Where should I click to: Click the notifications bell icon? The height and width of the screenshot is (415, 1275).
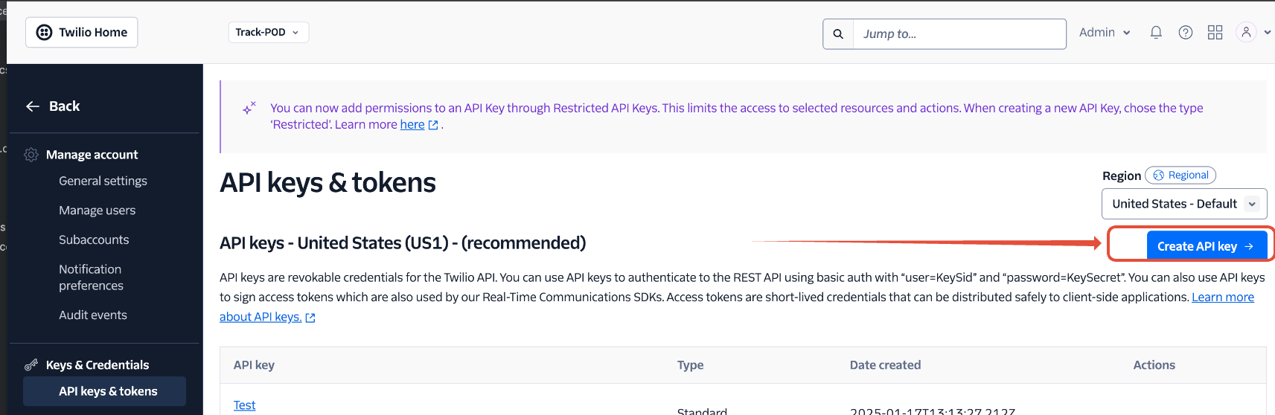pos(1156,33)
